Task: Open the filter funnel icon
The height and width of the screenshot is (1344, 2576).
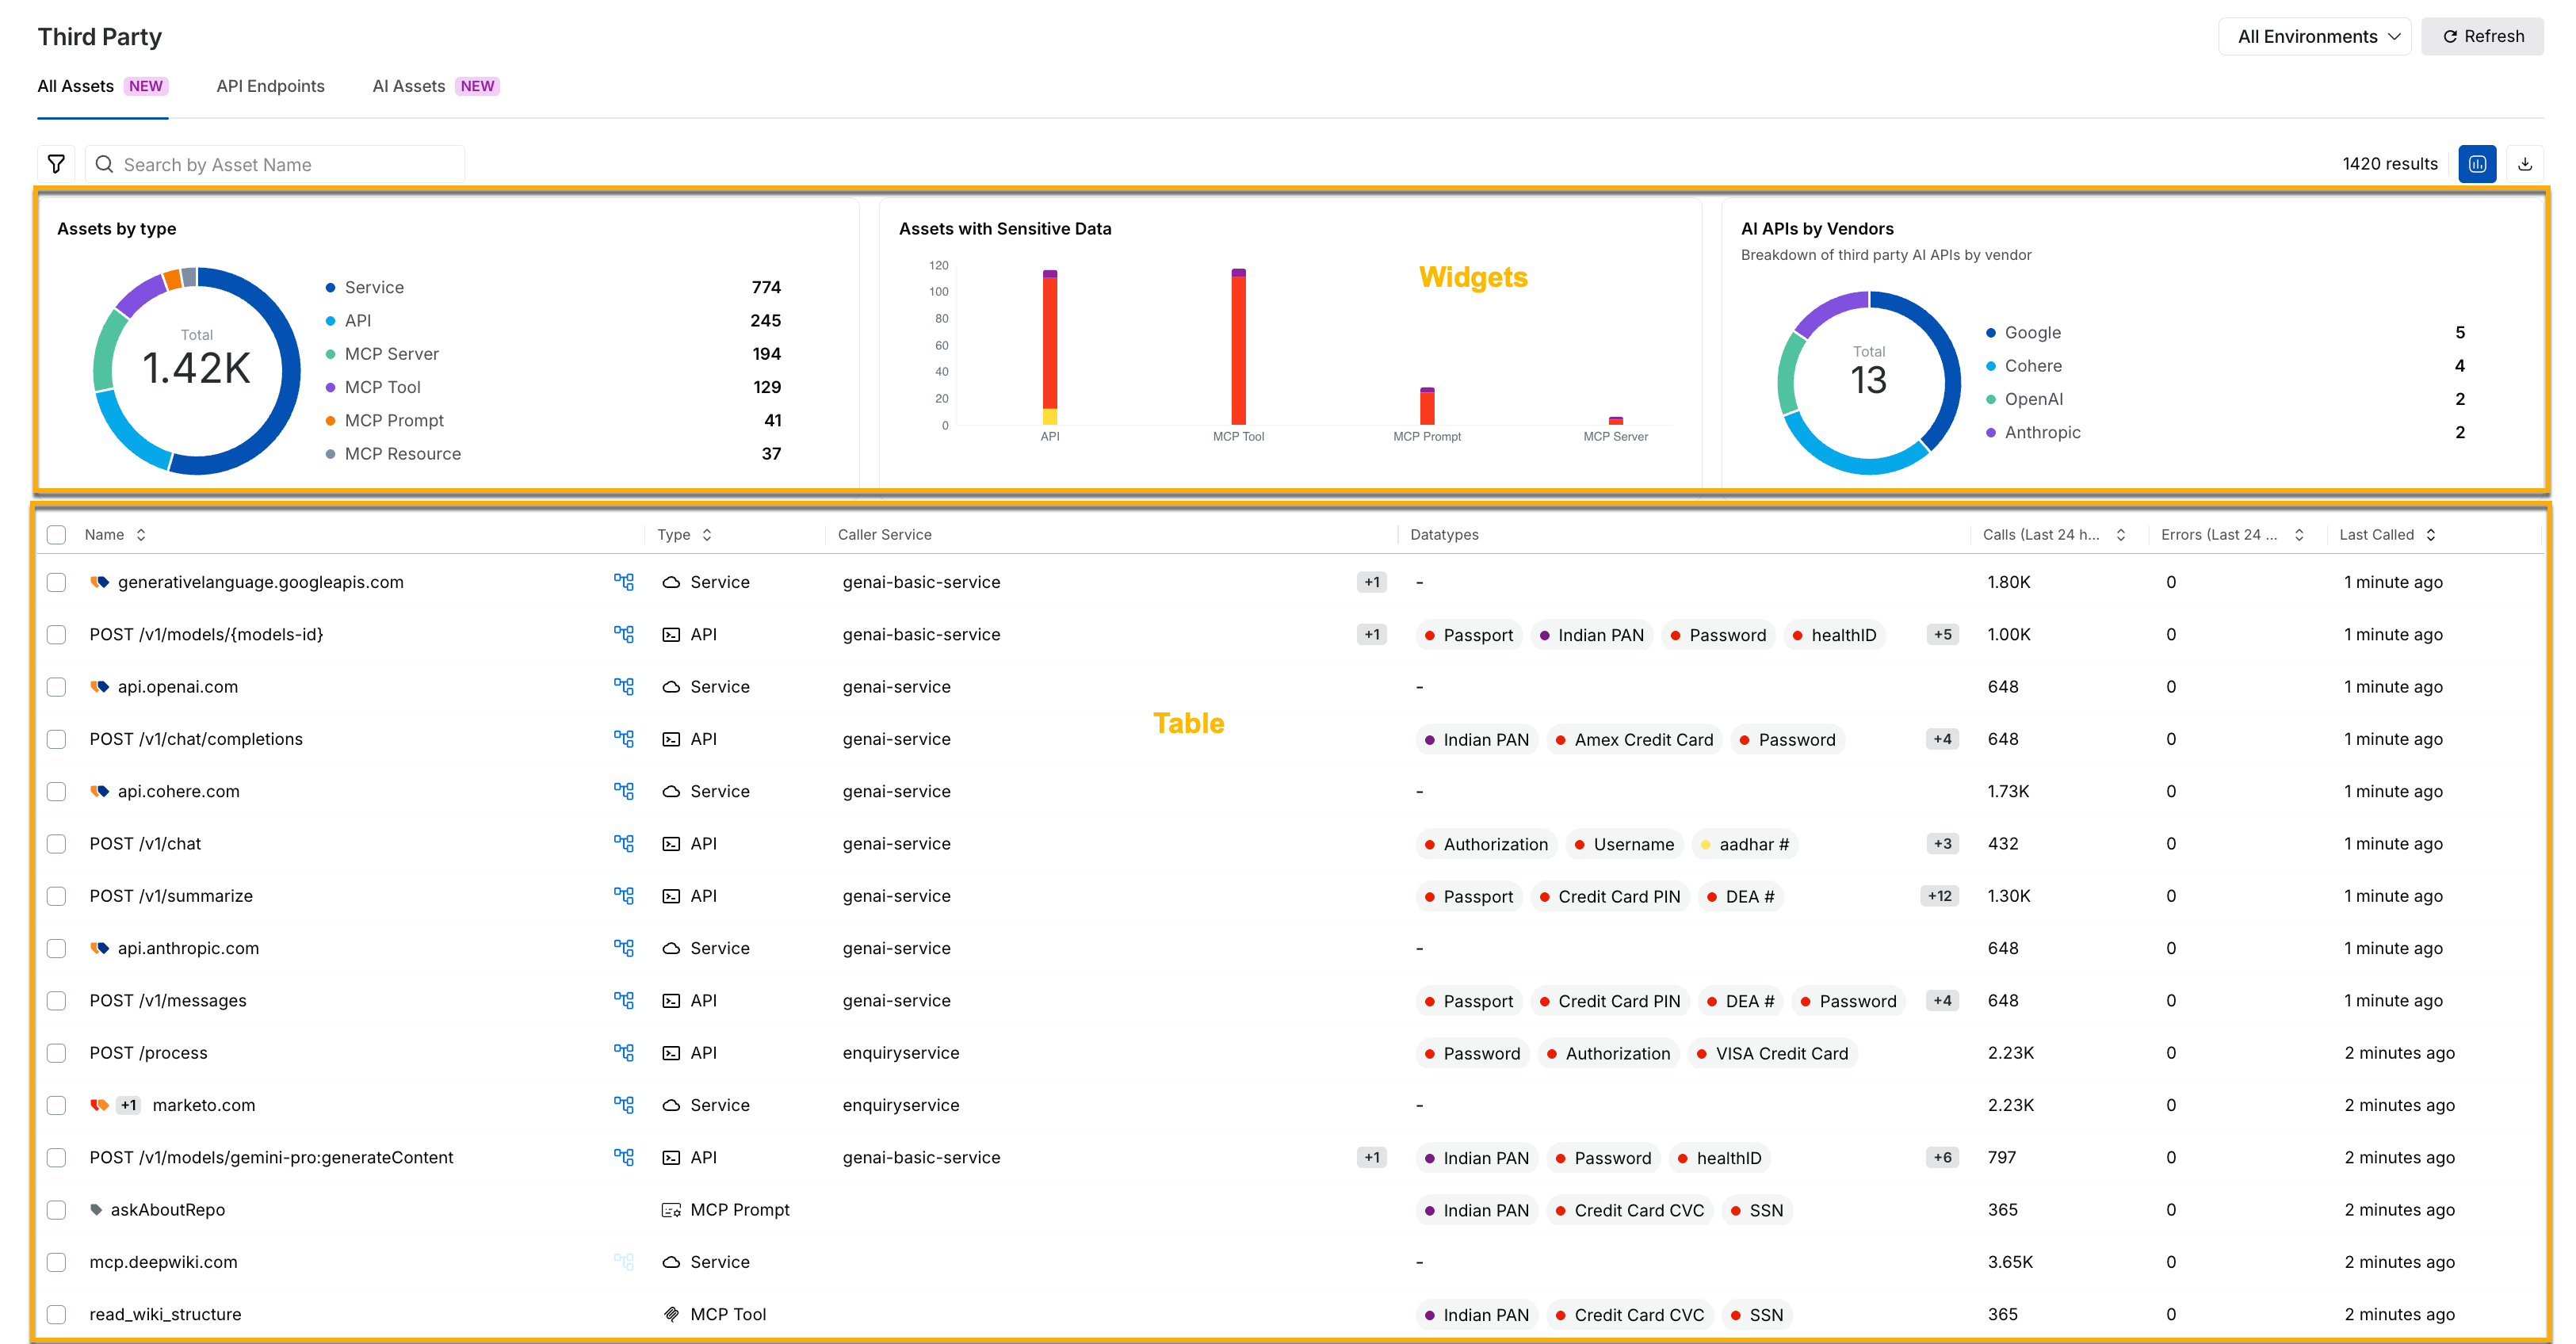Action: click(56, 164)
